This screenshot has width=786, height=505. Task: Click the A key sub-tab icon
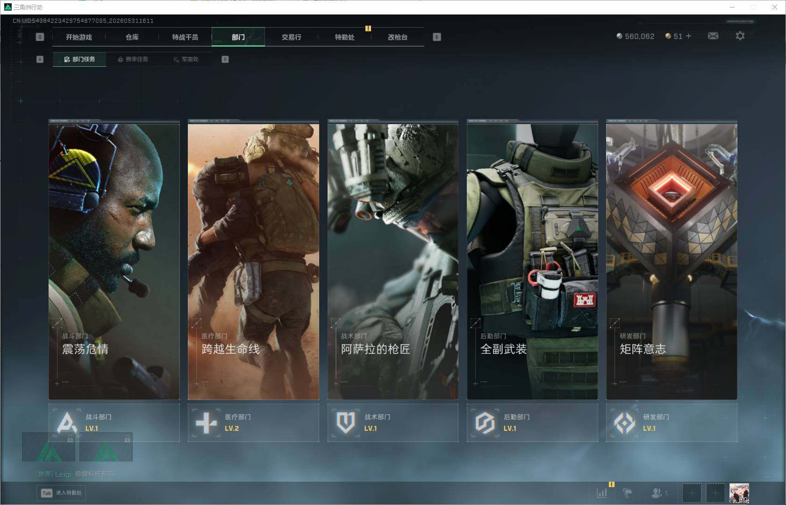click(40, 59)
